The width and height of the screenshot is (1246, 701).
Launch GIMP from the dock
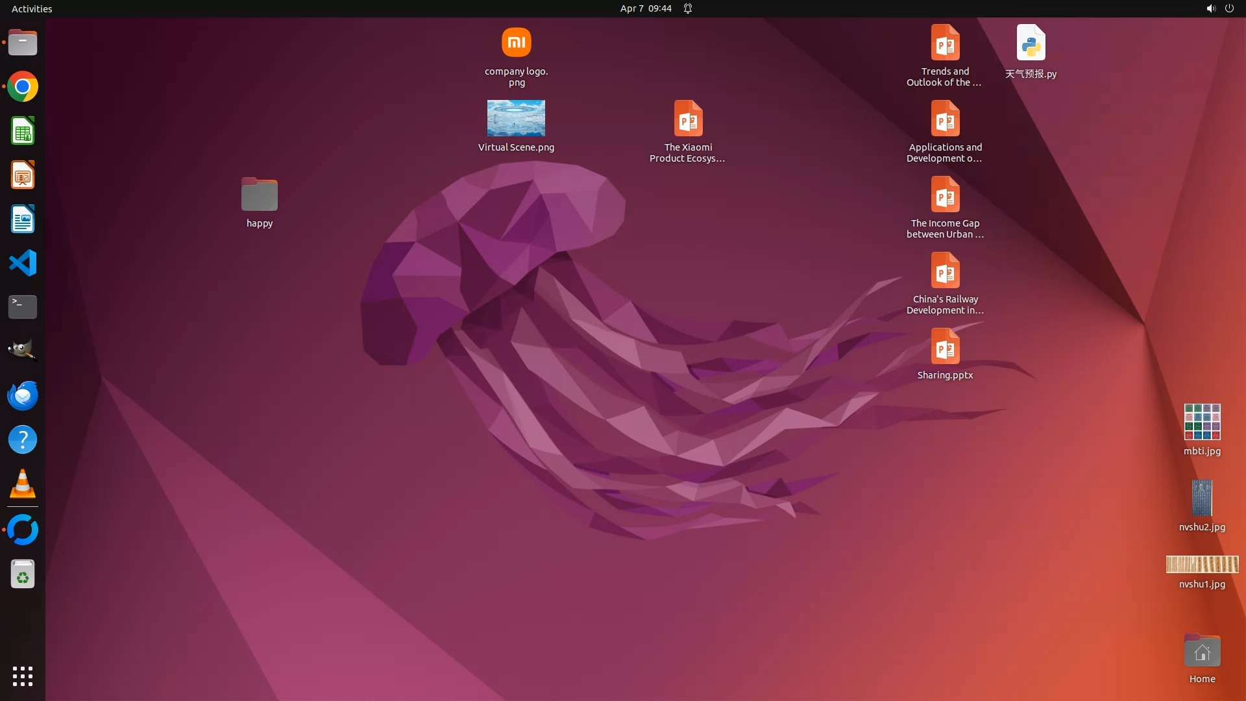23,351
